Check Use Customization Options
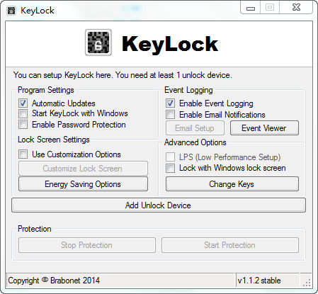 point(23,154)
